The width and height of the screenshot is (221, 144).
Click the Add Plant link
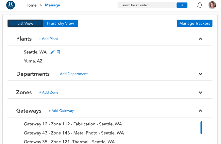point(48,39)
